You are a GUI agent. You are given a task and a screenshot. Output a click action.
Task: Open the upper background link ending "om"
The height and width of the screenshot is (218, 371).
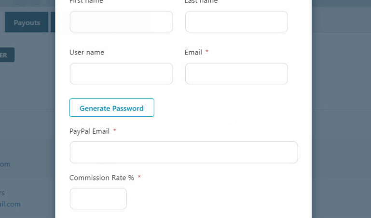[x=5, y=164]
